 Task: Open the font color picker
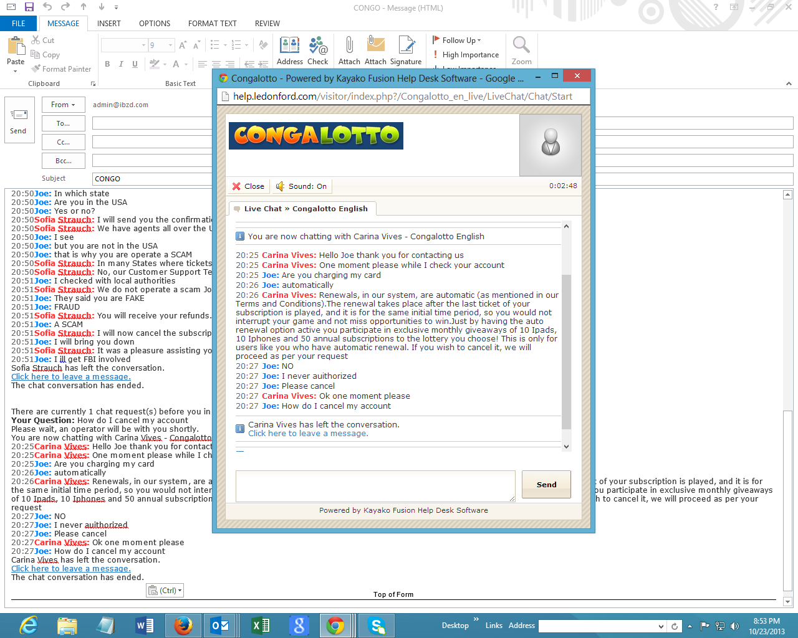(x=186, y=64)
